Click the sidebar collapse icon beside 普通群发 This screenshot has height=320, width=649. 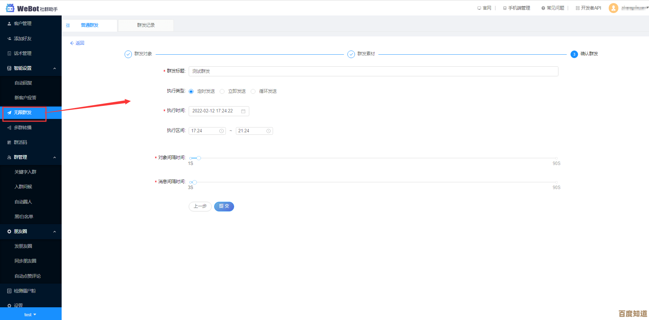click(68, 25)
